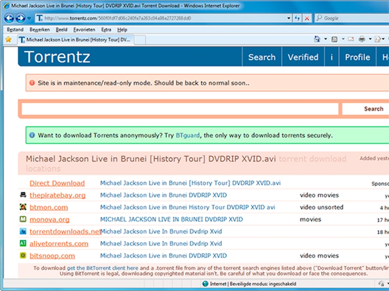Open the torrentdownloads.net link

(65, 232)
